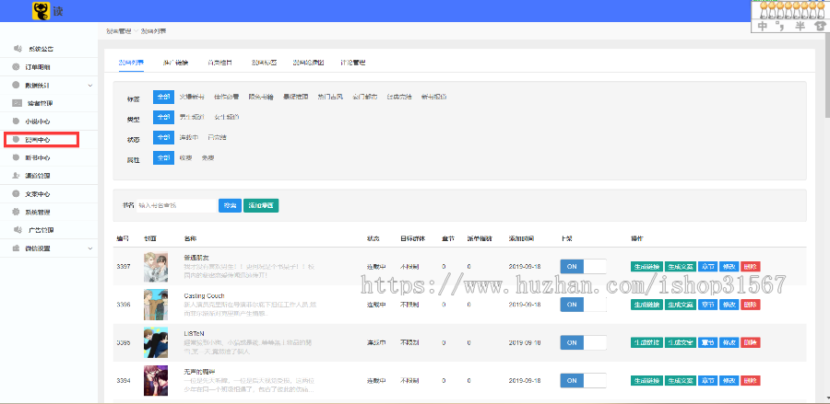Open 听书中心 sidebar icon
The width and height of the screenshot is (830, 404).
16,157
